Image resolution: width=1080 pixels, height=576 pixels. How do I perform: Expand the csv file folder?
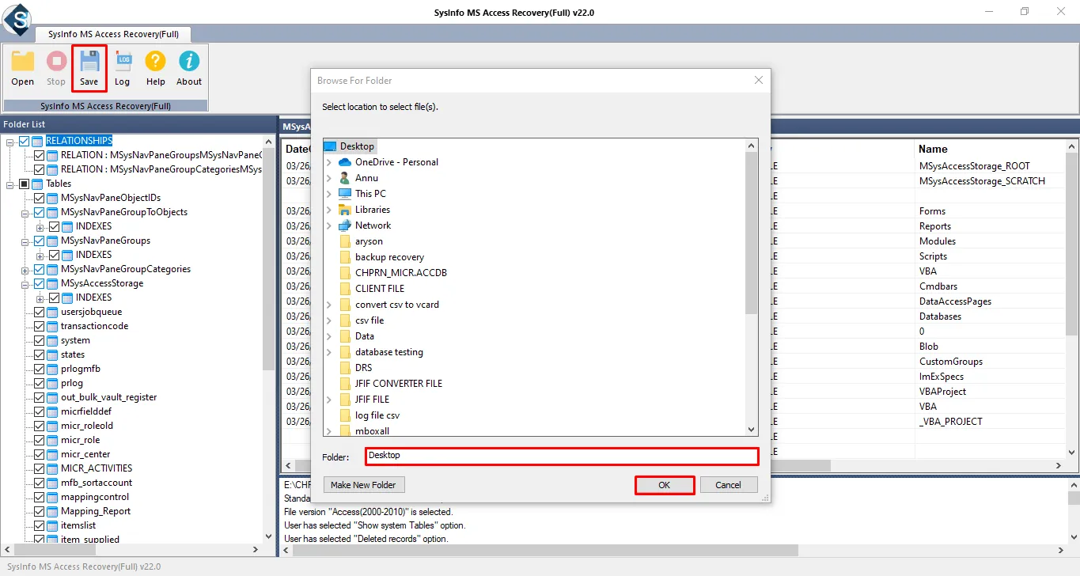point(329,320)
